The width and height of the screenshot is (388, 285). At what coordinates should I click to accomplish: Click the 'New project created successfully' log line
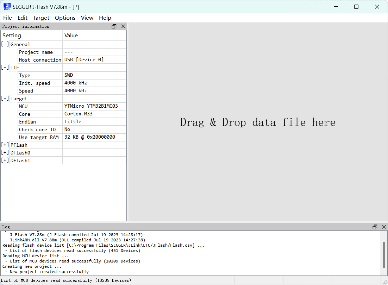(x=47, y=272)
